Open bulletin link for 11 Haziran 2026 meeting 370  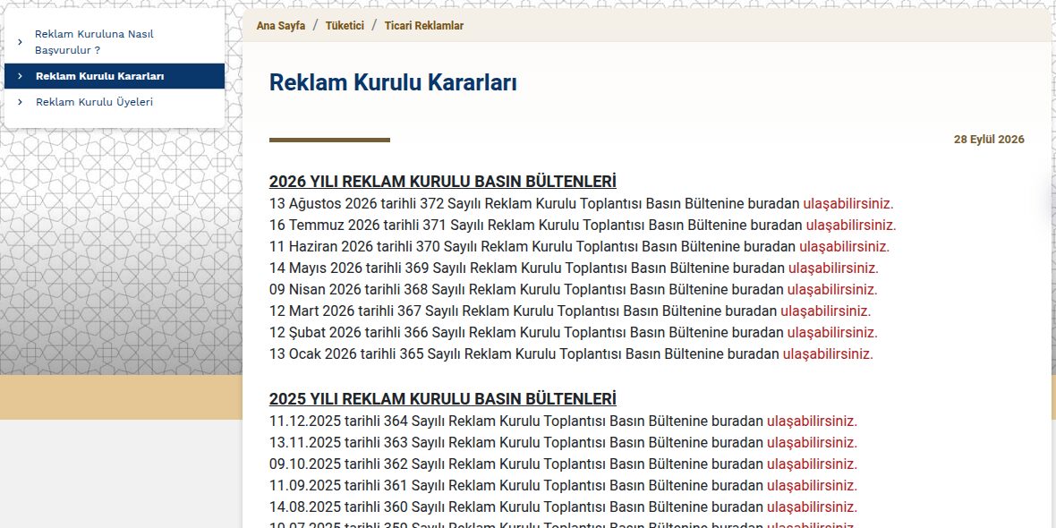(845, 246)
